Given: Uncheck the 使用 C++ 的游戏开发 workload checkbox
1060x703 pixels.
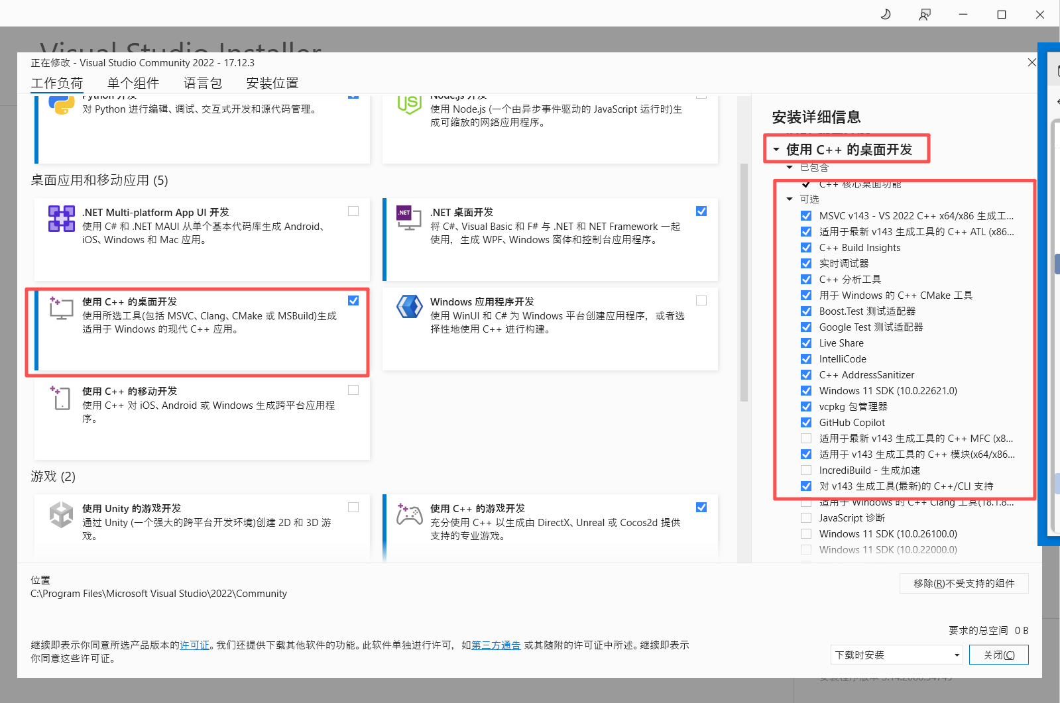Looking at the screenshot, I should 701,508.
